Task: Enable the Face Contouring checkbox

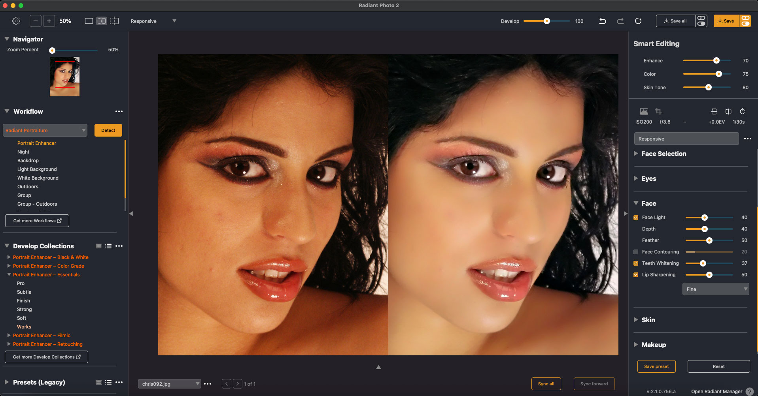Action: click(x=636, y=252)
